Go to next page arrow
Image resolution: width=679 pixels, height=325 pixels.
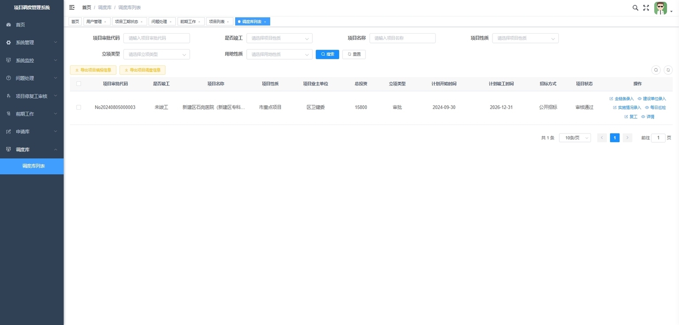[x=627, y=138]
